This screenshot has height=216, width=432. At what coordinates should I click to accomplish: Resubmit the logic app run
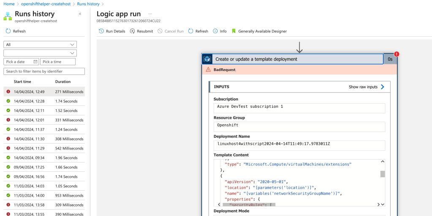(x=141, y=31)
